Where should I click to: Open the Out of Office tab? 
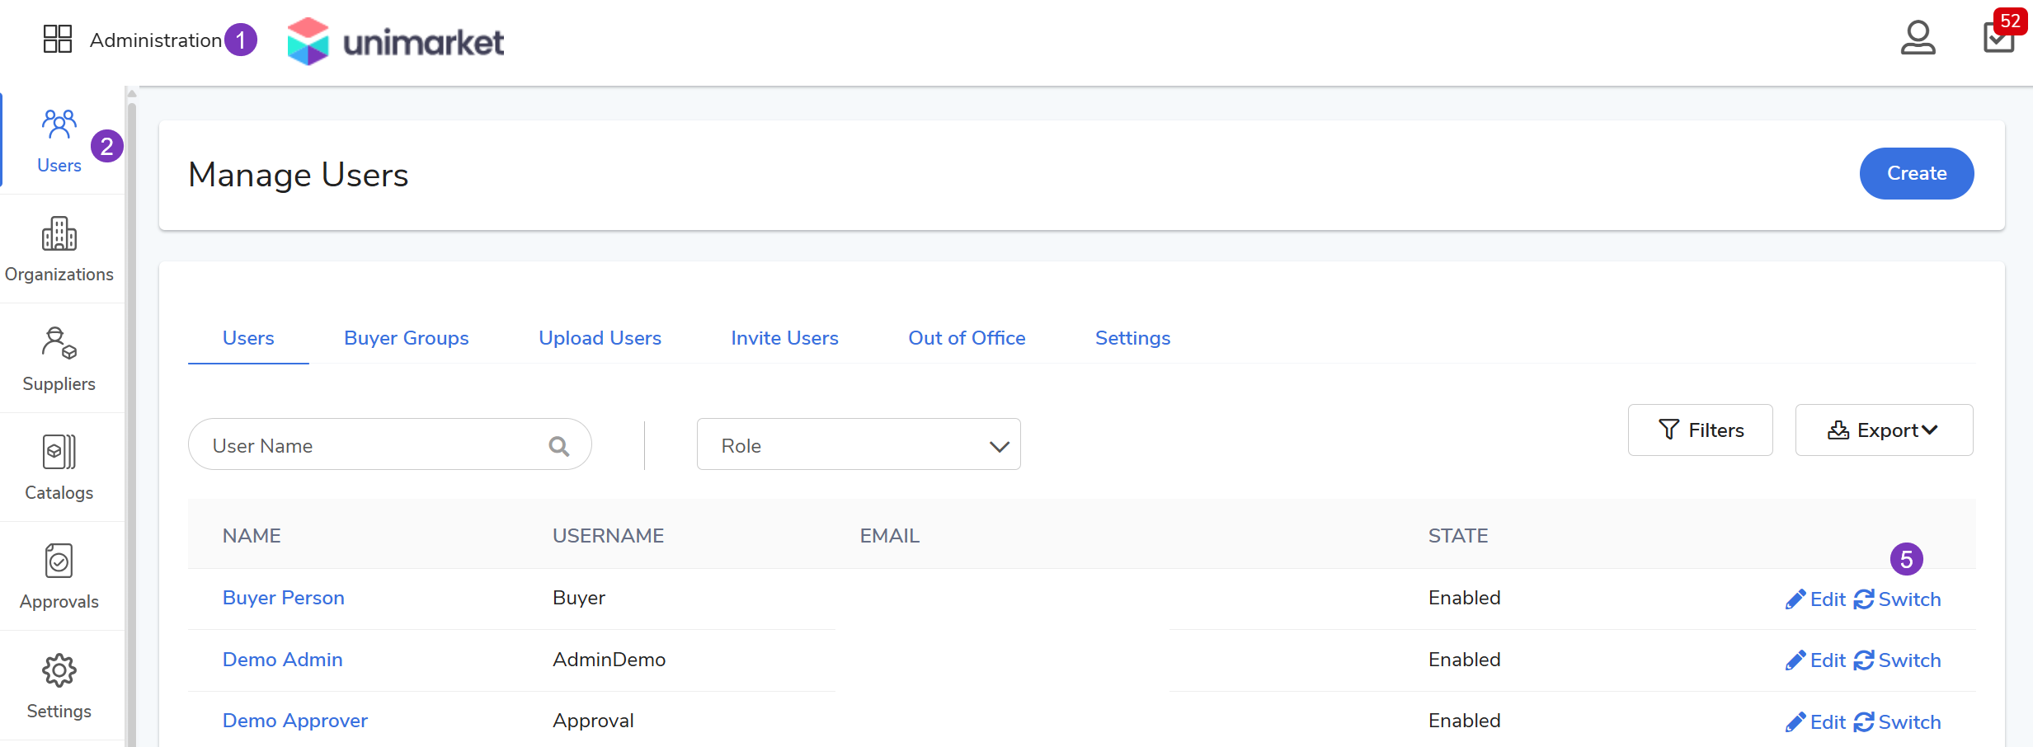click(x=967, y=338)
